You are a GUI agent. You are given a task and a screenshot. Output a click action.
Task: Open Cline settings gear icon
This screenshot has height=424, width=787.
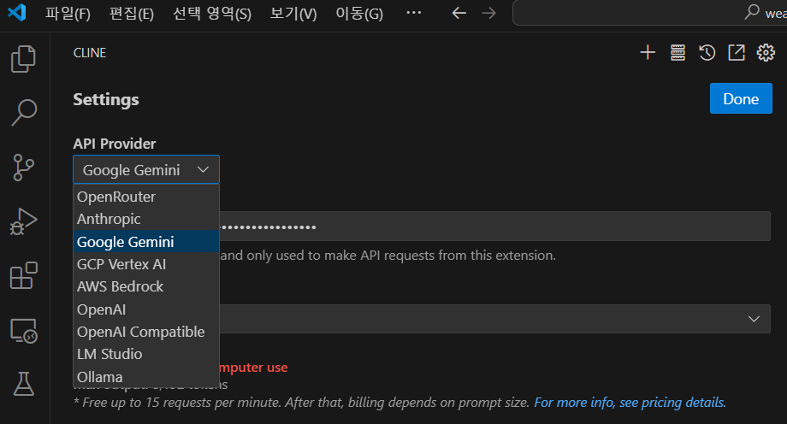coord(766,52)
